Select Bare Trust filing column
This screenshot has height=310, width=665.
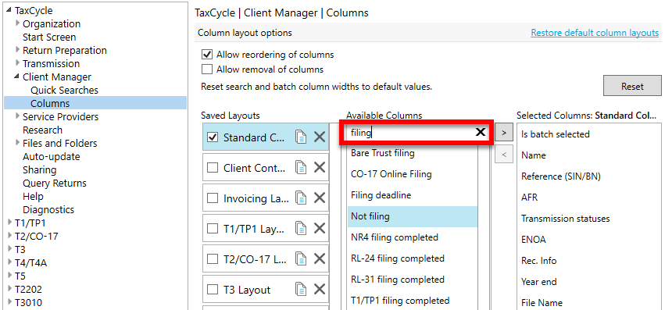[413, 153]
